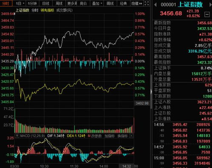The width and height of the screenshot is (212, 168).
Task: Click 换指标 to change indicator
Action: [123, 136]
